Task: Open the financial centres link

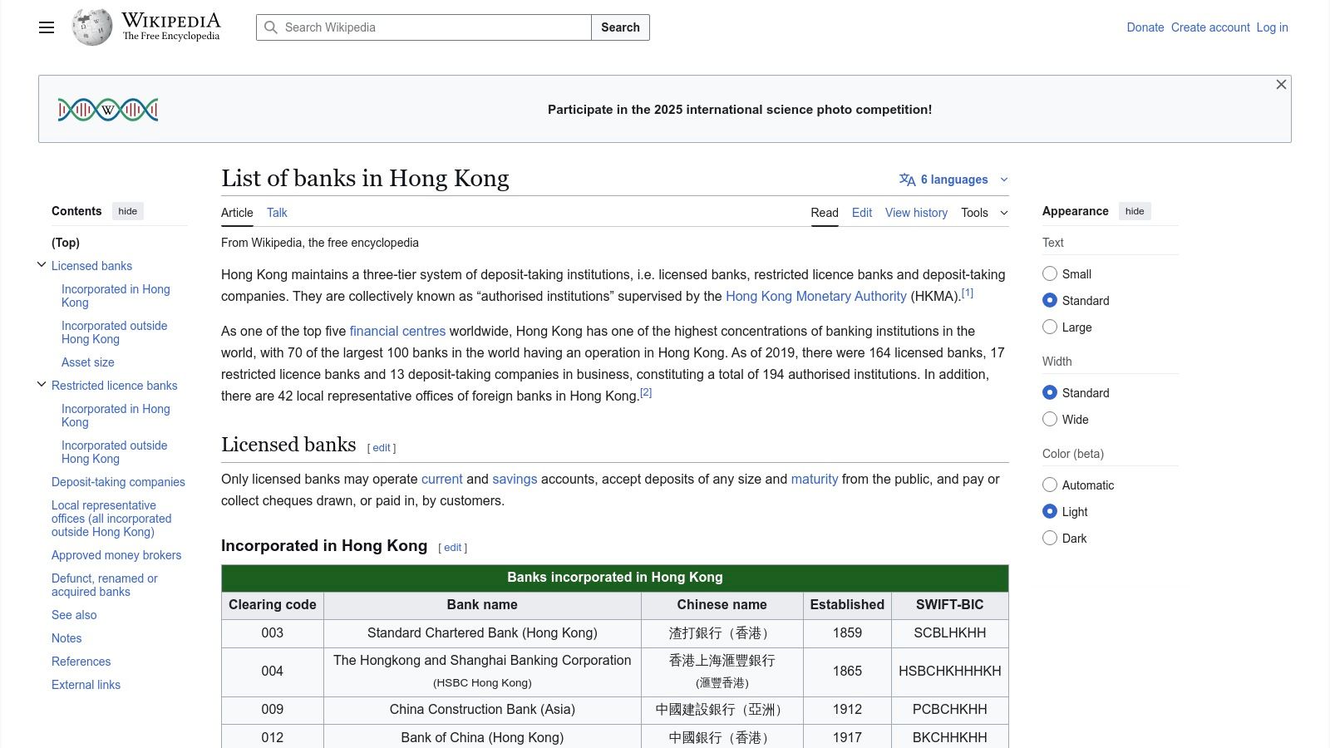Action: 397,331
